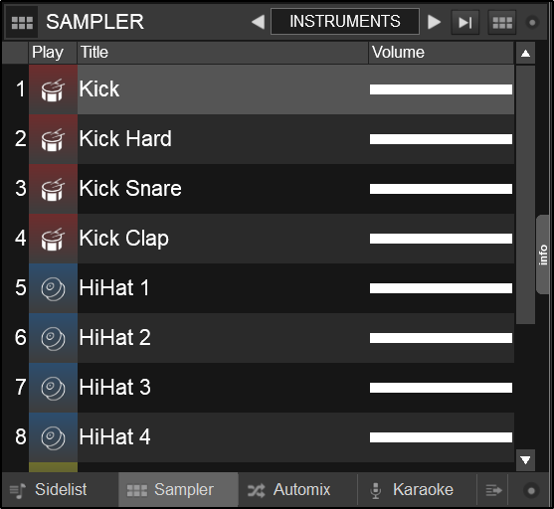Click the skip-to-end bank button
The width and height of the screenshot is (554, 509).
465,23
